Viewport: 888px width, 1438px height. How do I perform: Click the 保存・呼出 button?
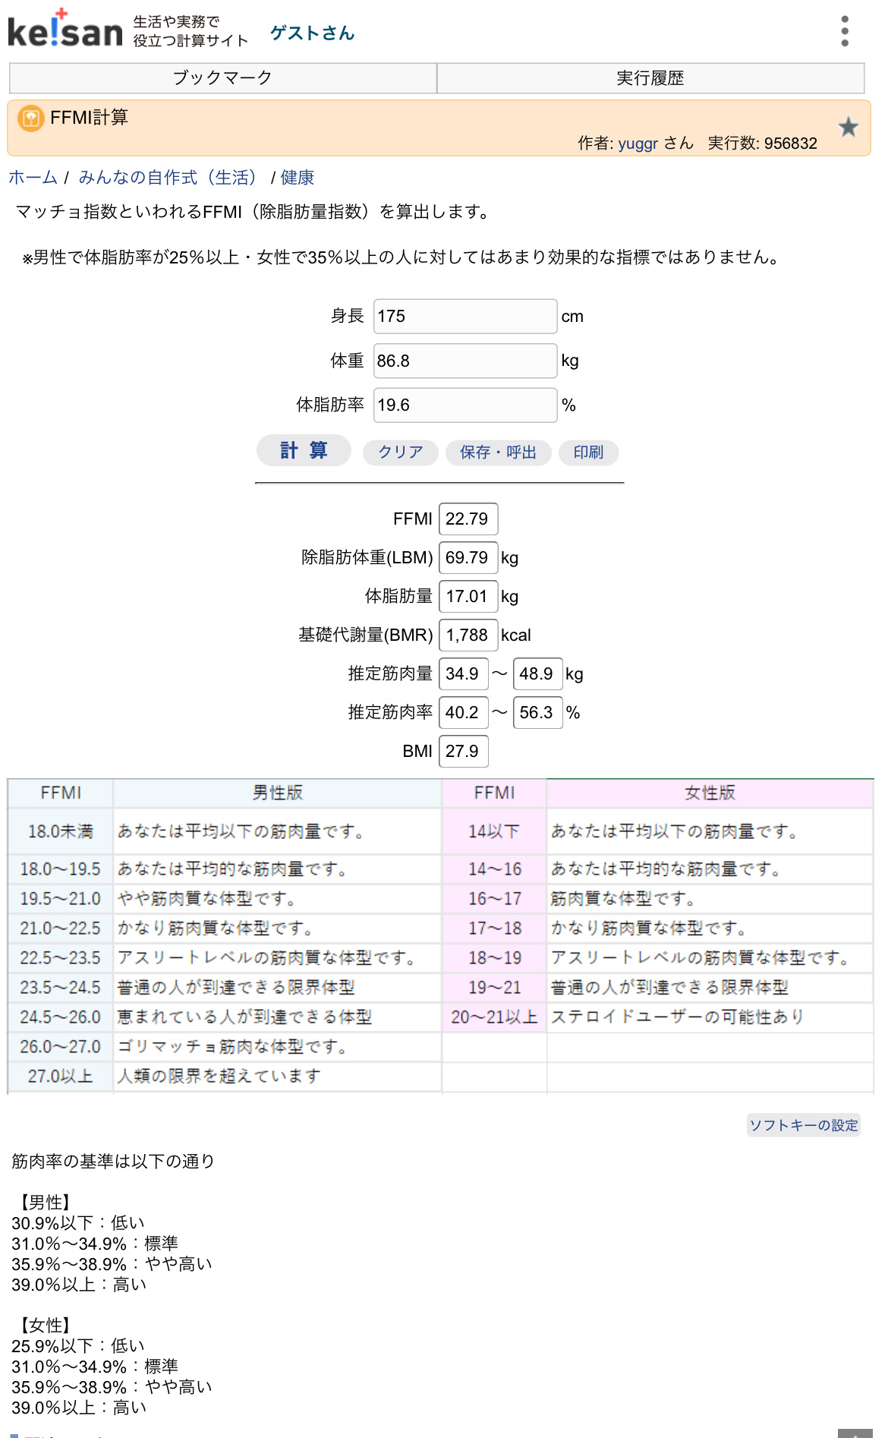point(498,453)
